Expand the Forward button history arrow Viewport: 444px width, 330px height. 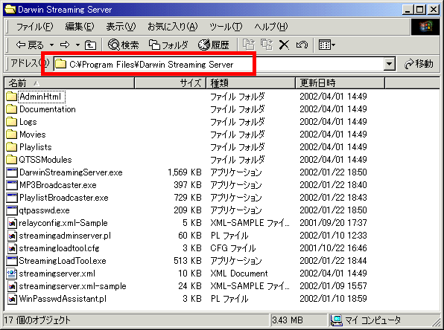tap(77, 45)
